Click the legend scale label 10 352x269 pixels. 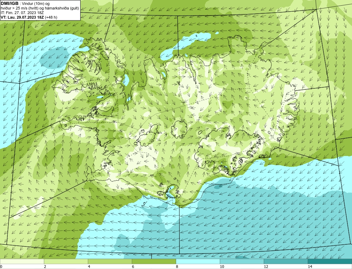[x=222, y=267]
